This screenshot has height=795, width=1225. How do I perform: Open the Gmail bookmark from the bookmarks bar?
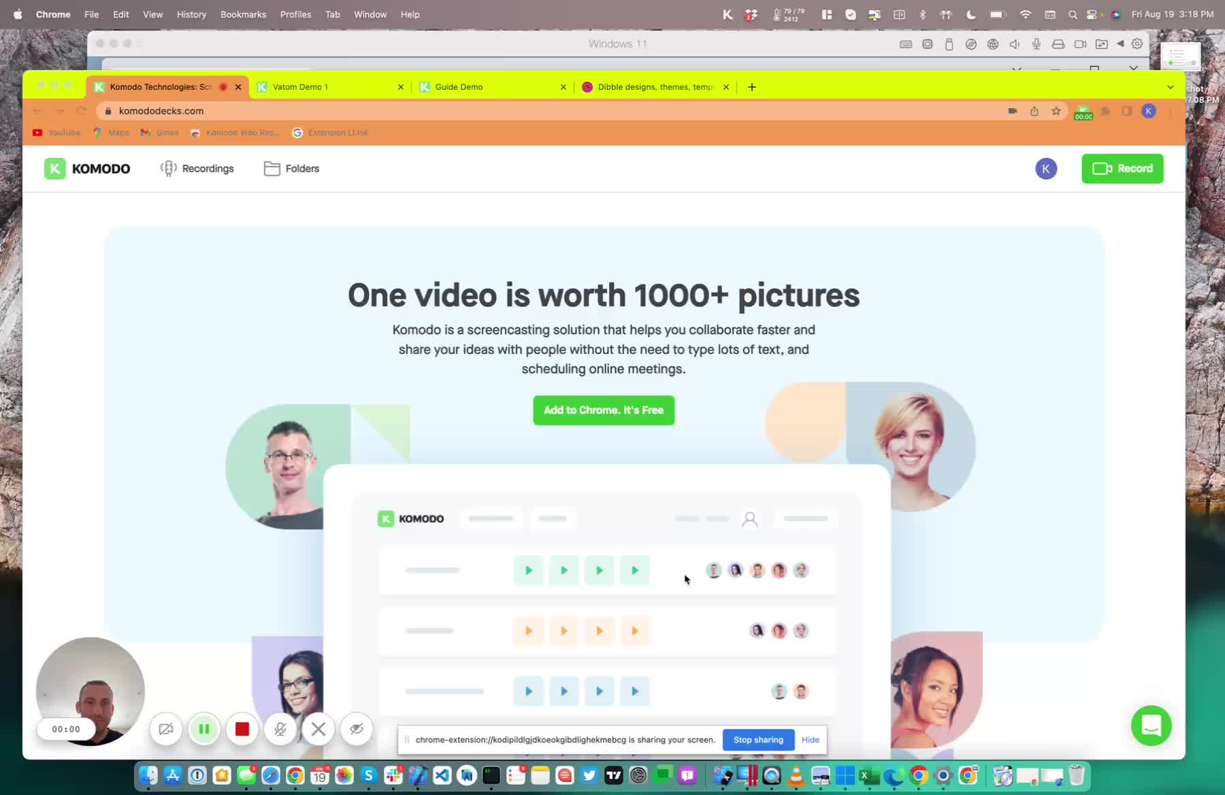(x=159, y=133)
